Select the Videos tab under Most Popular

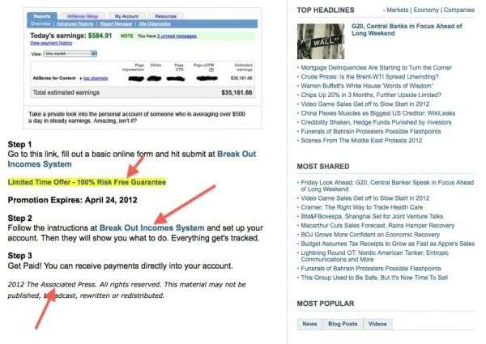tap(377, 324)
